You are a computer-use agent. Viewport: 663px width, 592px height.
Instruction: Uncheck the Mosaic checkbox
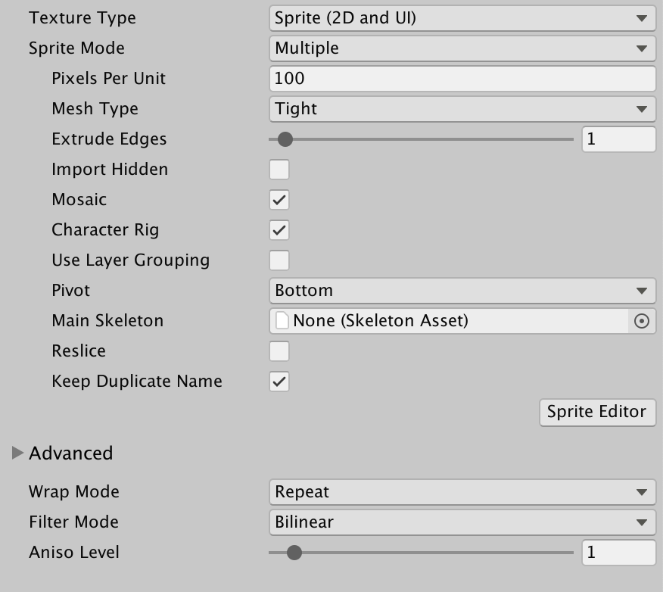click(x=279, y=200)
